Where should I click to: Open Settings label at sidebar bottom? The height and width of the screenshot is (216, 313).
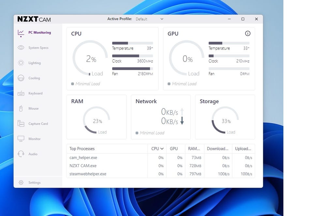click(x=34, y=182)
